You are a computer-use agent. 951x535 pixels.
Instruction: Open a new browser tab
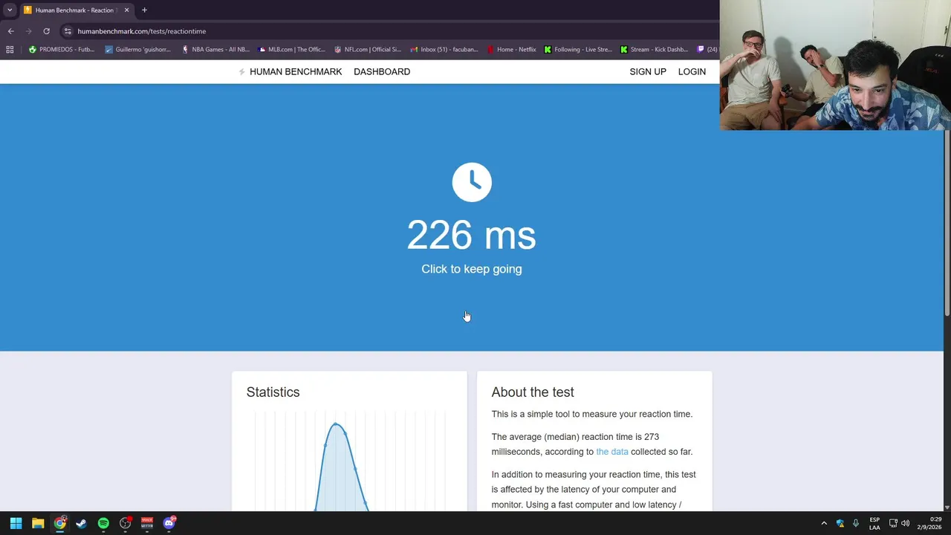click(x=144, y=10)
